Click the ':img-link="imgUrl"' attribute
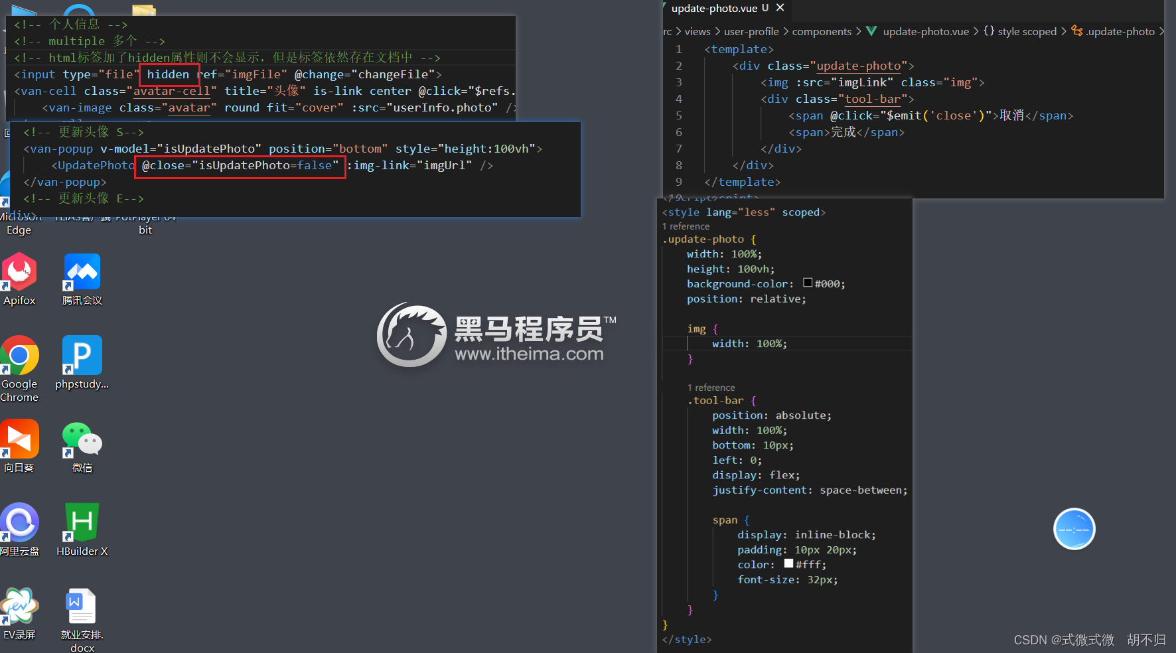Viewport: 1176px width, 653px height. tap(409, 165)
